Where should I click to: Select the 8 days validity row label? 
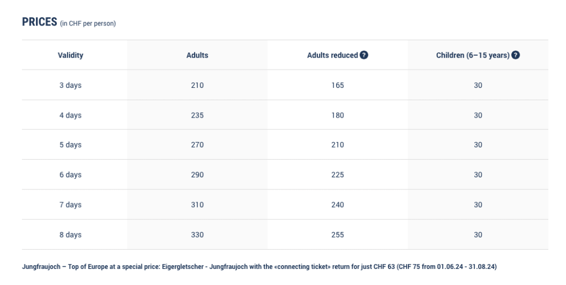70,235
